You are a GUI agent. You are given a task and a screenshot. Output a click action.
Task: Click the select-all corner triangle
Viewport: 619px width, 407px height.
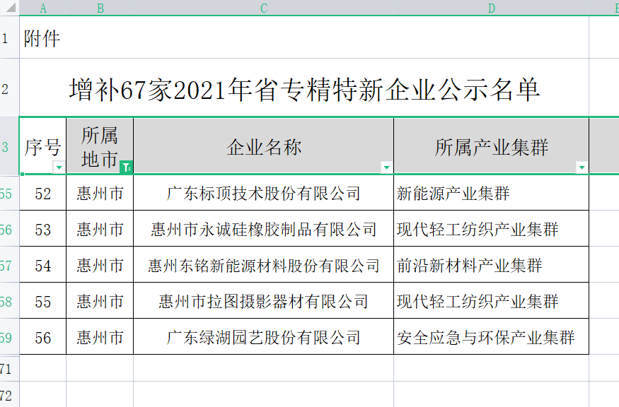(x=11, y=7)
